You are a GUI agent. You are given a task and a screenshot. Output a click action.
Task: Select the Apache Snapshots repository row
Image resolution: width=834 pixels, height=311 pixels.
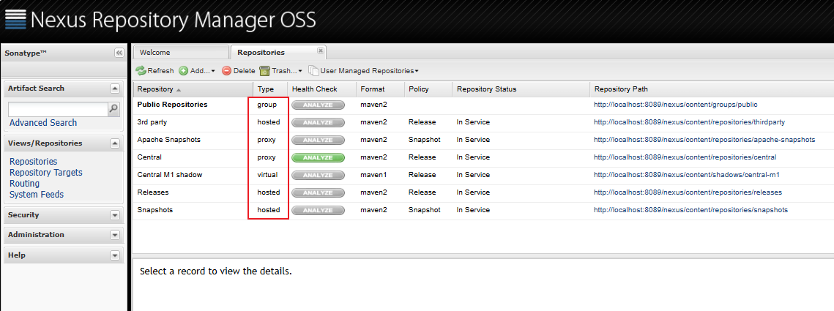pos(483,140)
